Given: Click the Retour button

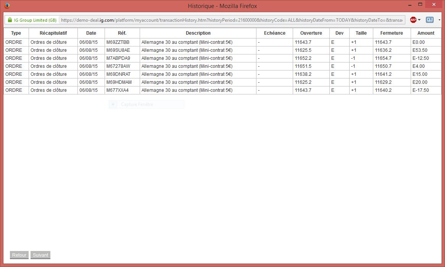Looking at the screenshot, I should pyautogui.click(x=19, y=255).
